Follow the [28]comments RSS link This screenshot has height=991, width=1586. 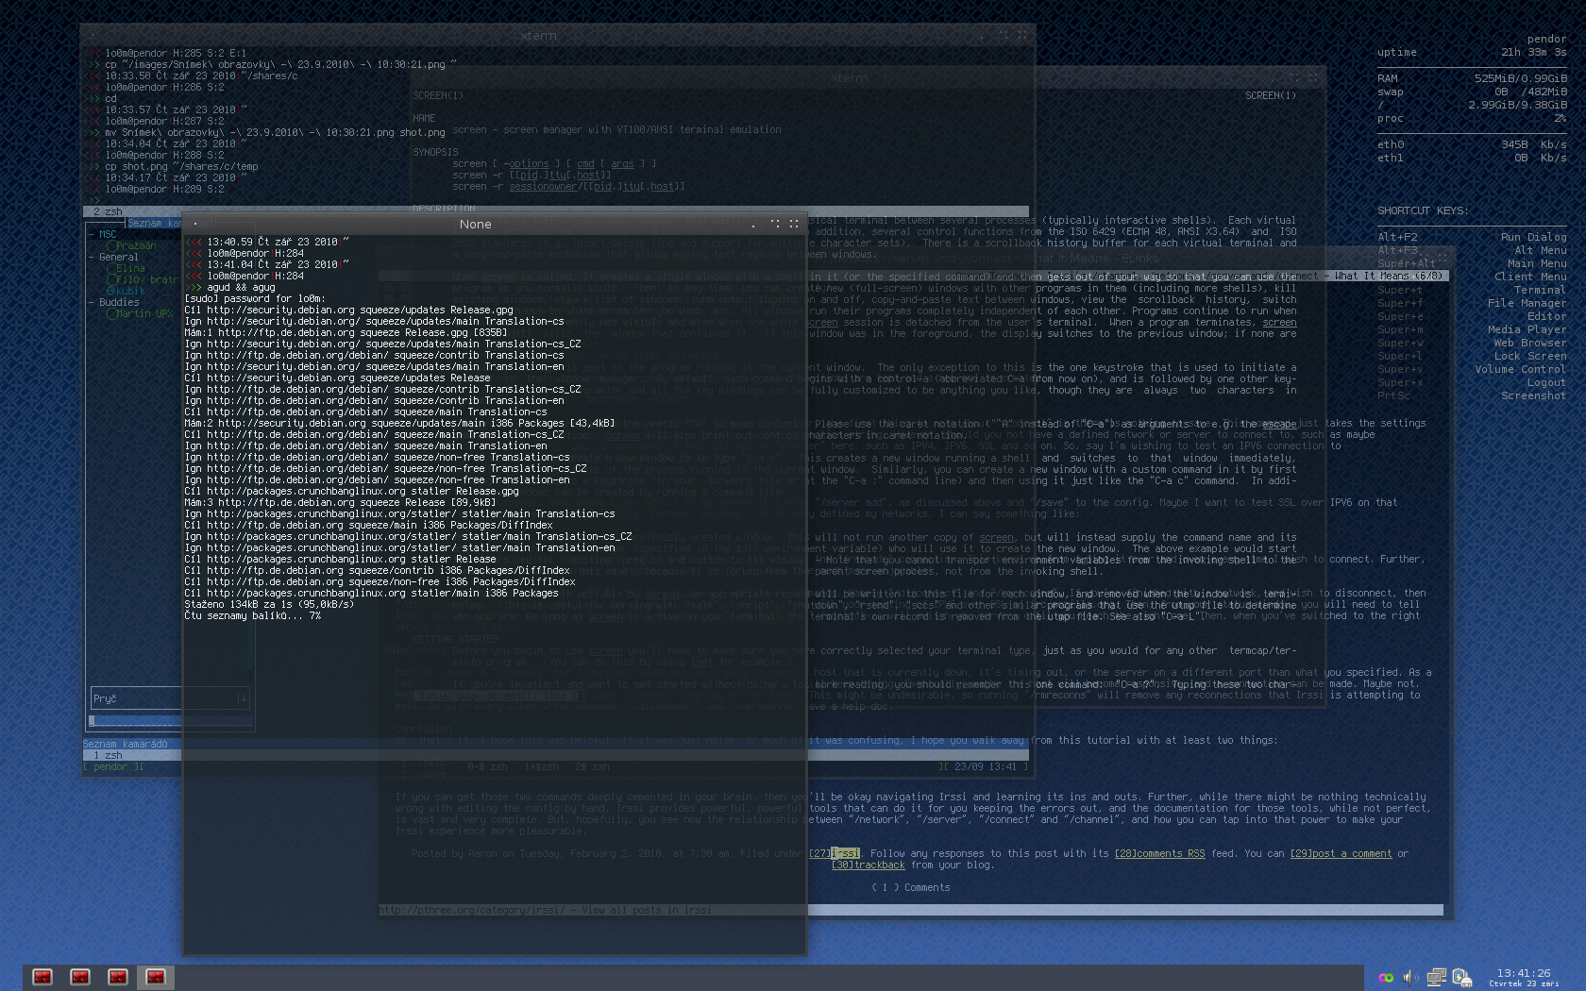pyautogui.click(x=1159, y=853)
